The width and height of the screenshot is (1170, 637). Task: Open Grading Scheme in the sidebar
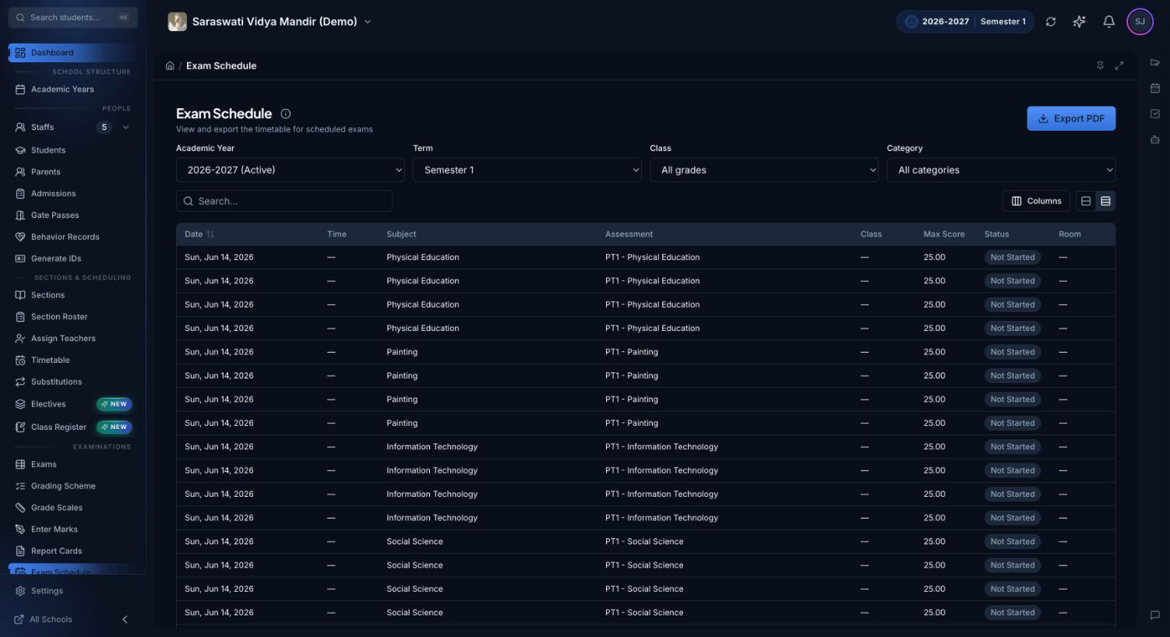pos(73,486)
